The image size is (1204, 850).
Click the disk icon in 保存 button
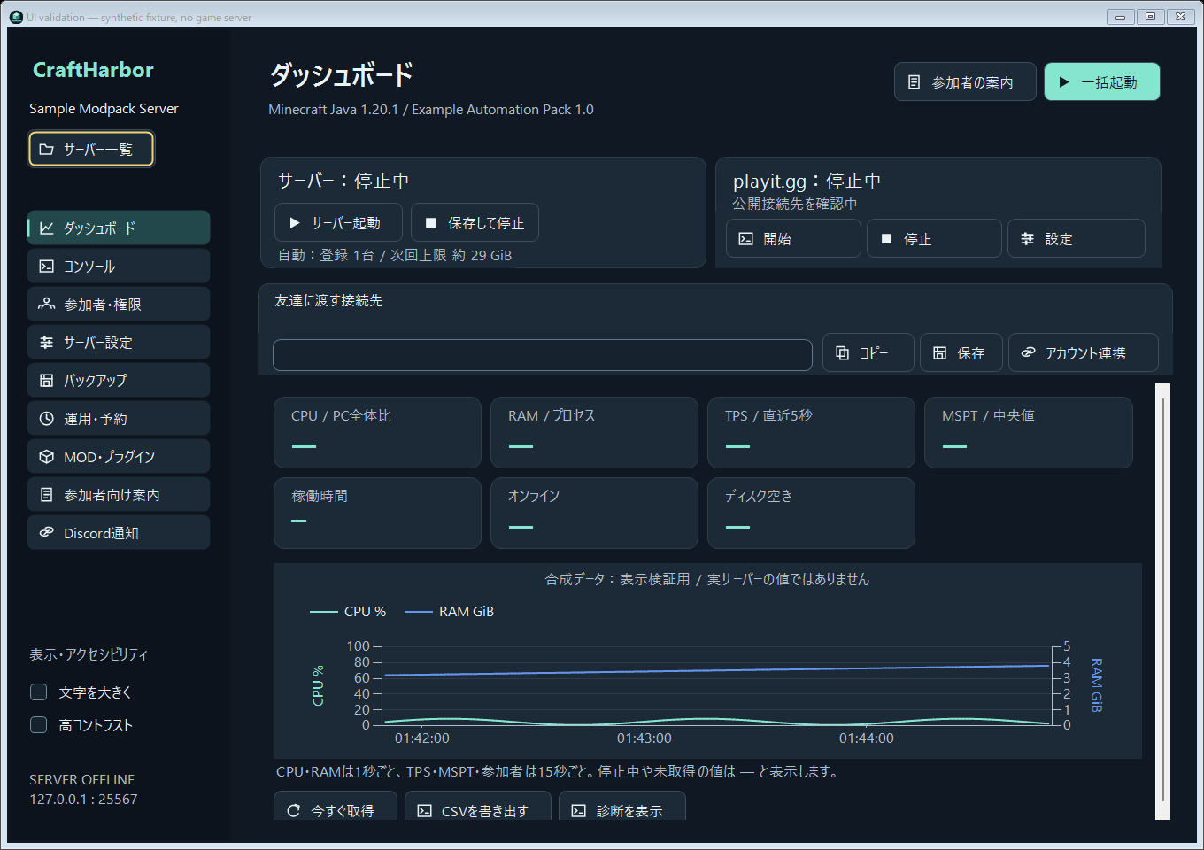(x=940, y=352)
